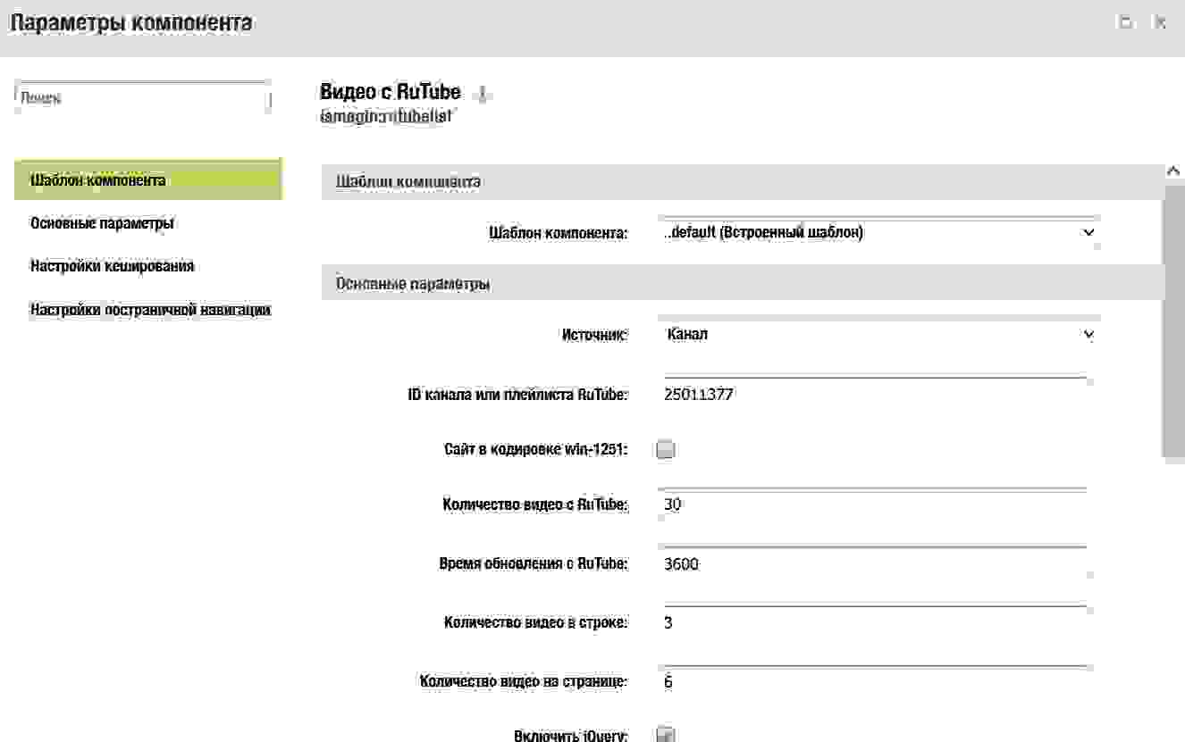Toggle the Сайт в кодировке win-1251 checkbox

coord(666,449)
